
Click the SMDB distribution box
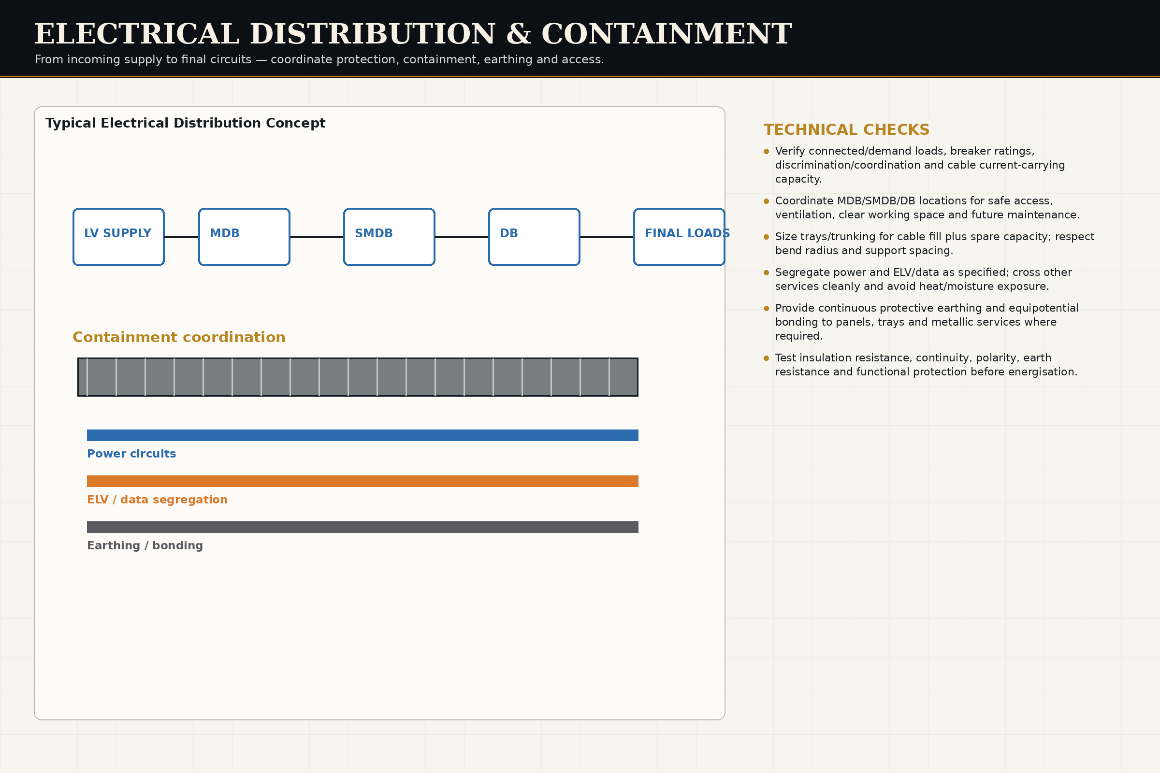(389, 237)
